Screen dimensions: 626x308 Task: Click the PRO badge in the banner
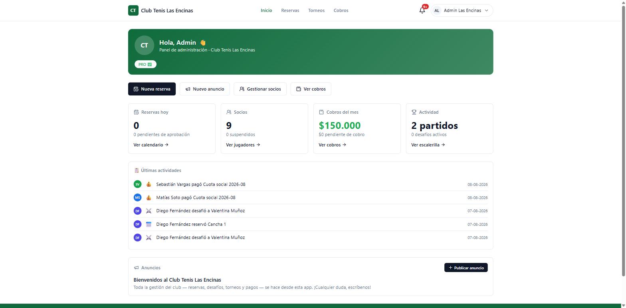[145, 64]
